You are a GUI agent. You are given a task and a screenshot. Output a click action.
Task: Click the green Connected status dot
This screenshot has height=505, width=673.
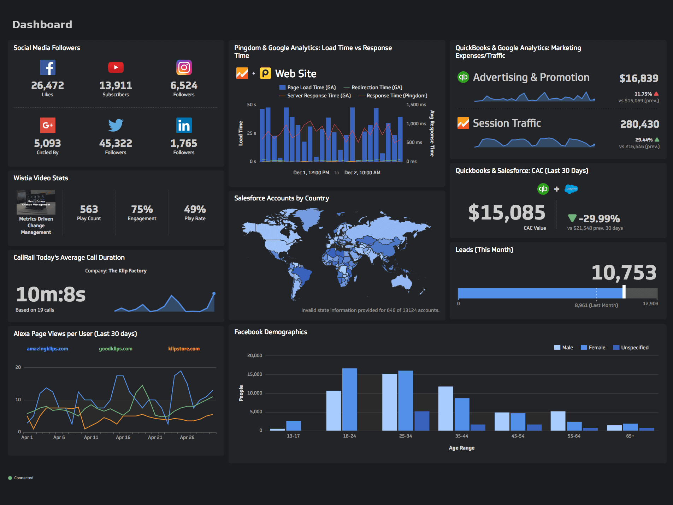[x=10, y=478]
